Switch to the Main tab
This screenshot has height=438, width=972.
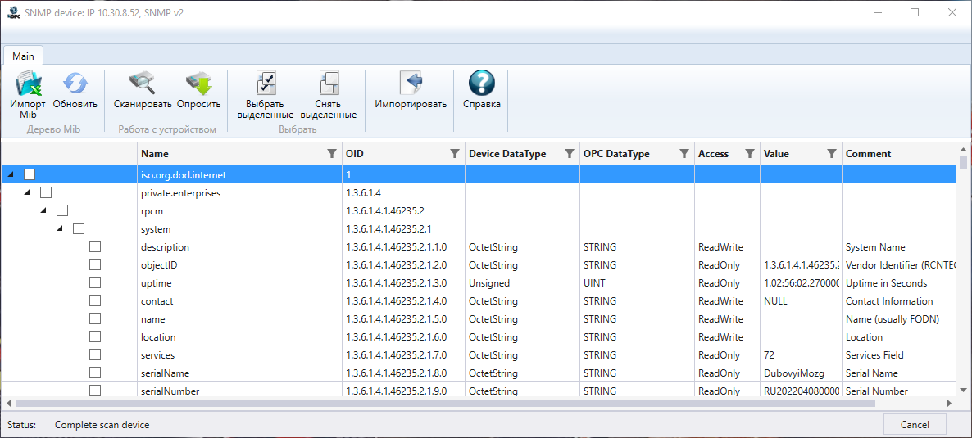pos(24,56)
